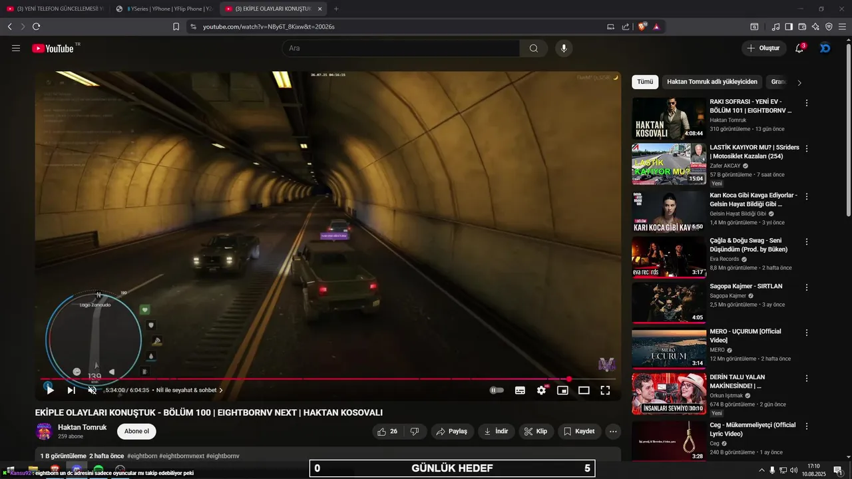Open the "Sagopa Kajmer - SIRTLAN" video title

(x=746, y=286)
